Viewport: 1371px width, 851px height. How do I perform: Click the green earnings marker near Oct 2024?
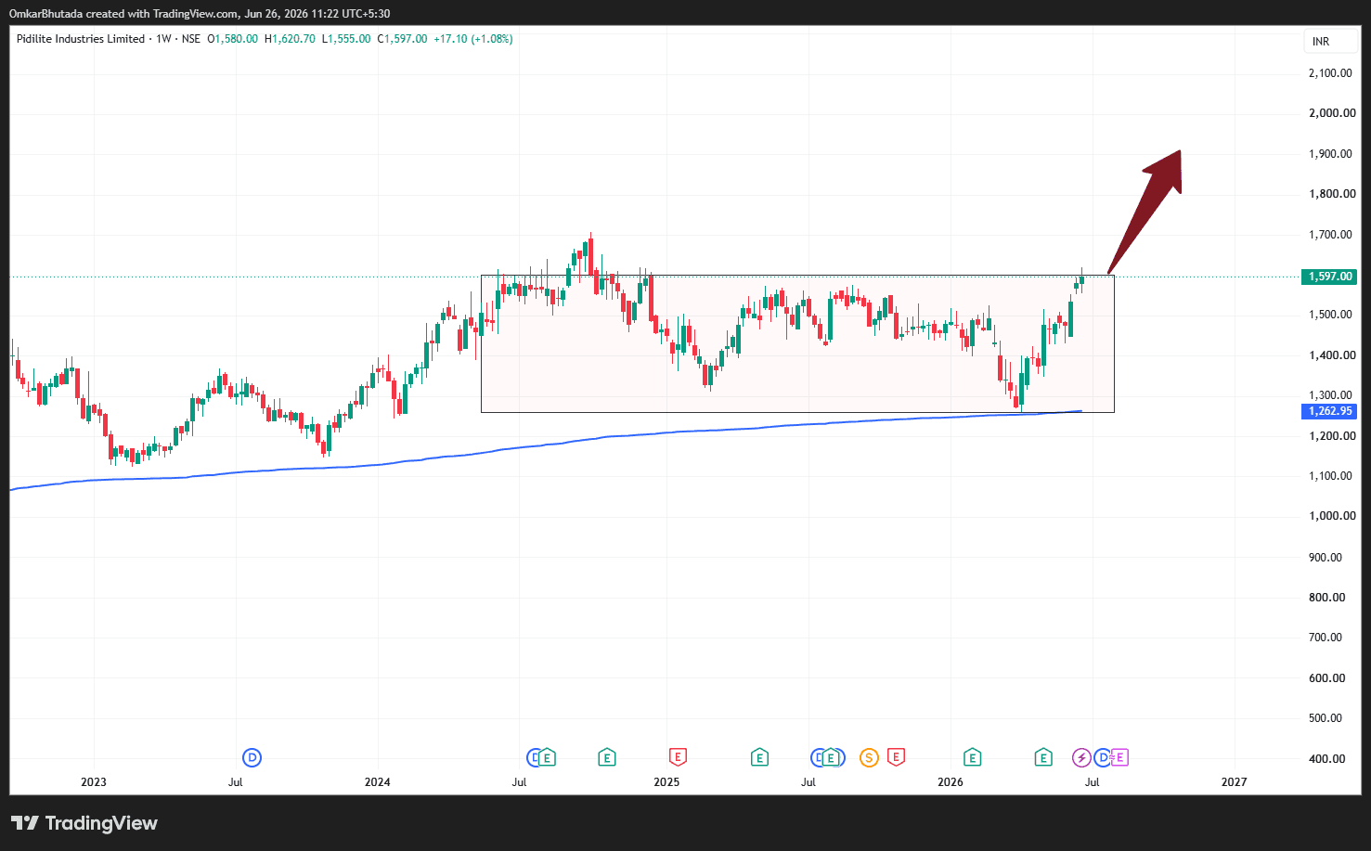point(607,757)
